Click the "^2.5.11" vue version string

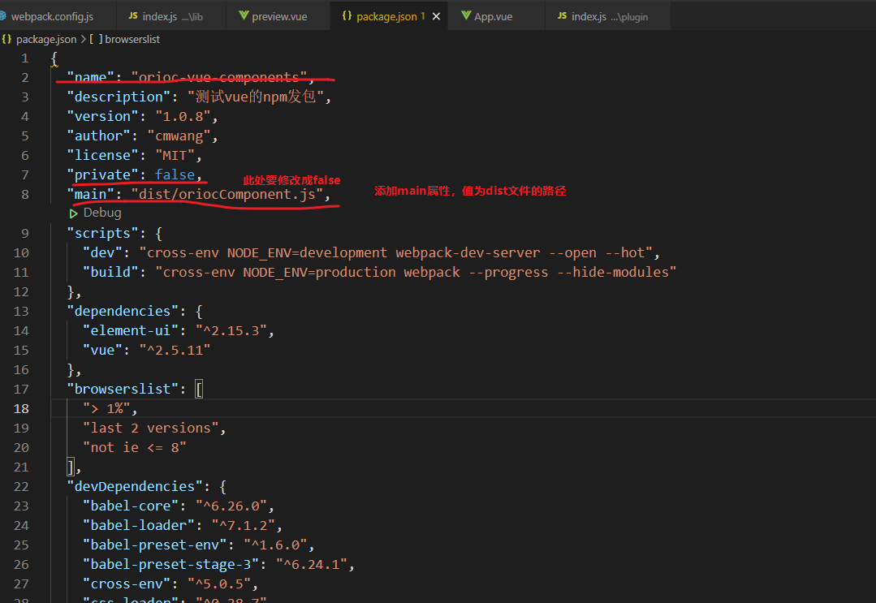(175, 350)
